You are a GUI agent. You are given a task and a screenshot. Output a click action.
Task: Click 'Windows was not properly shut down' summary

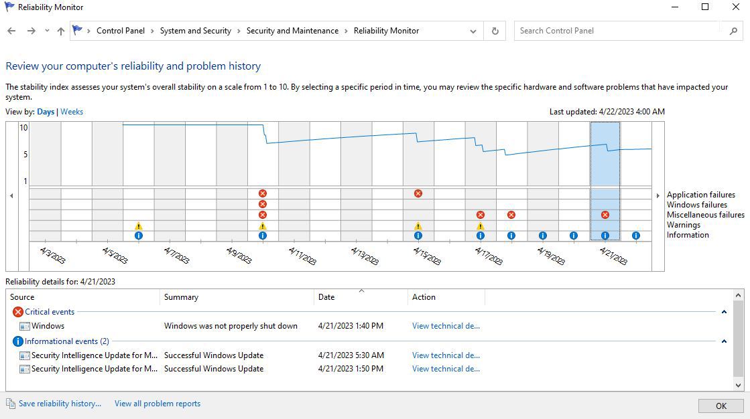coord(231,326)
